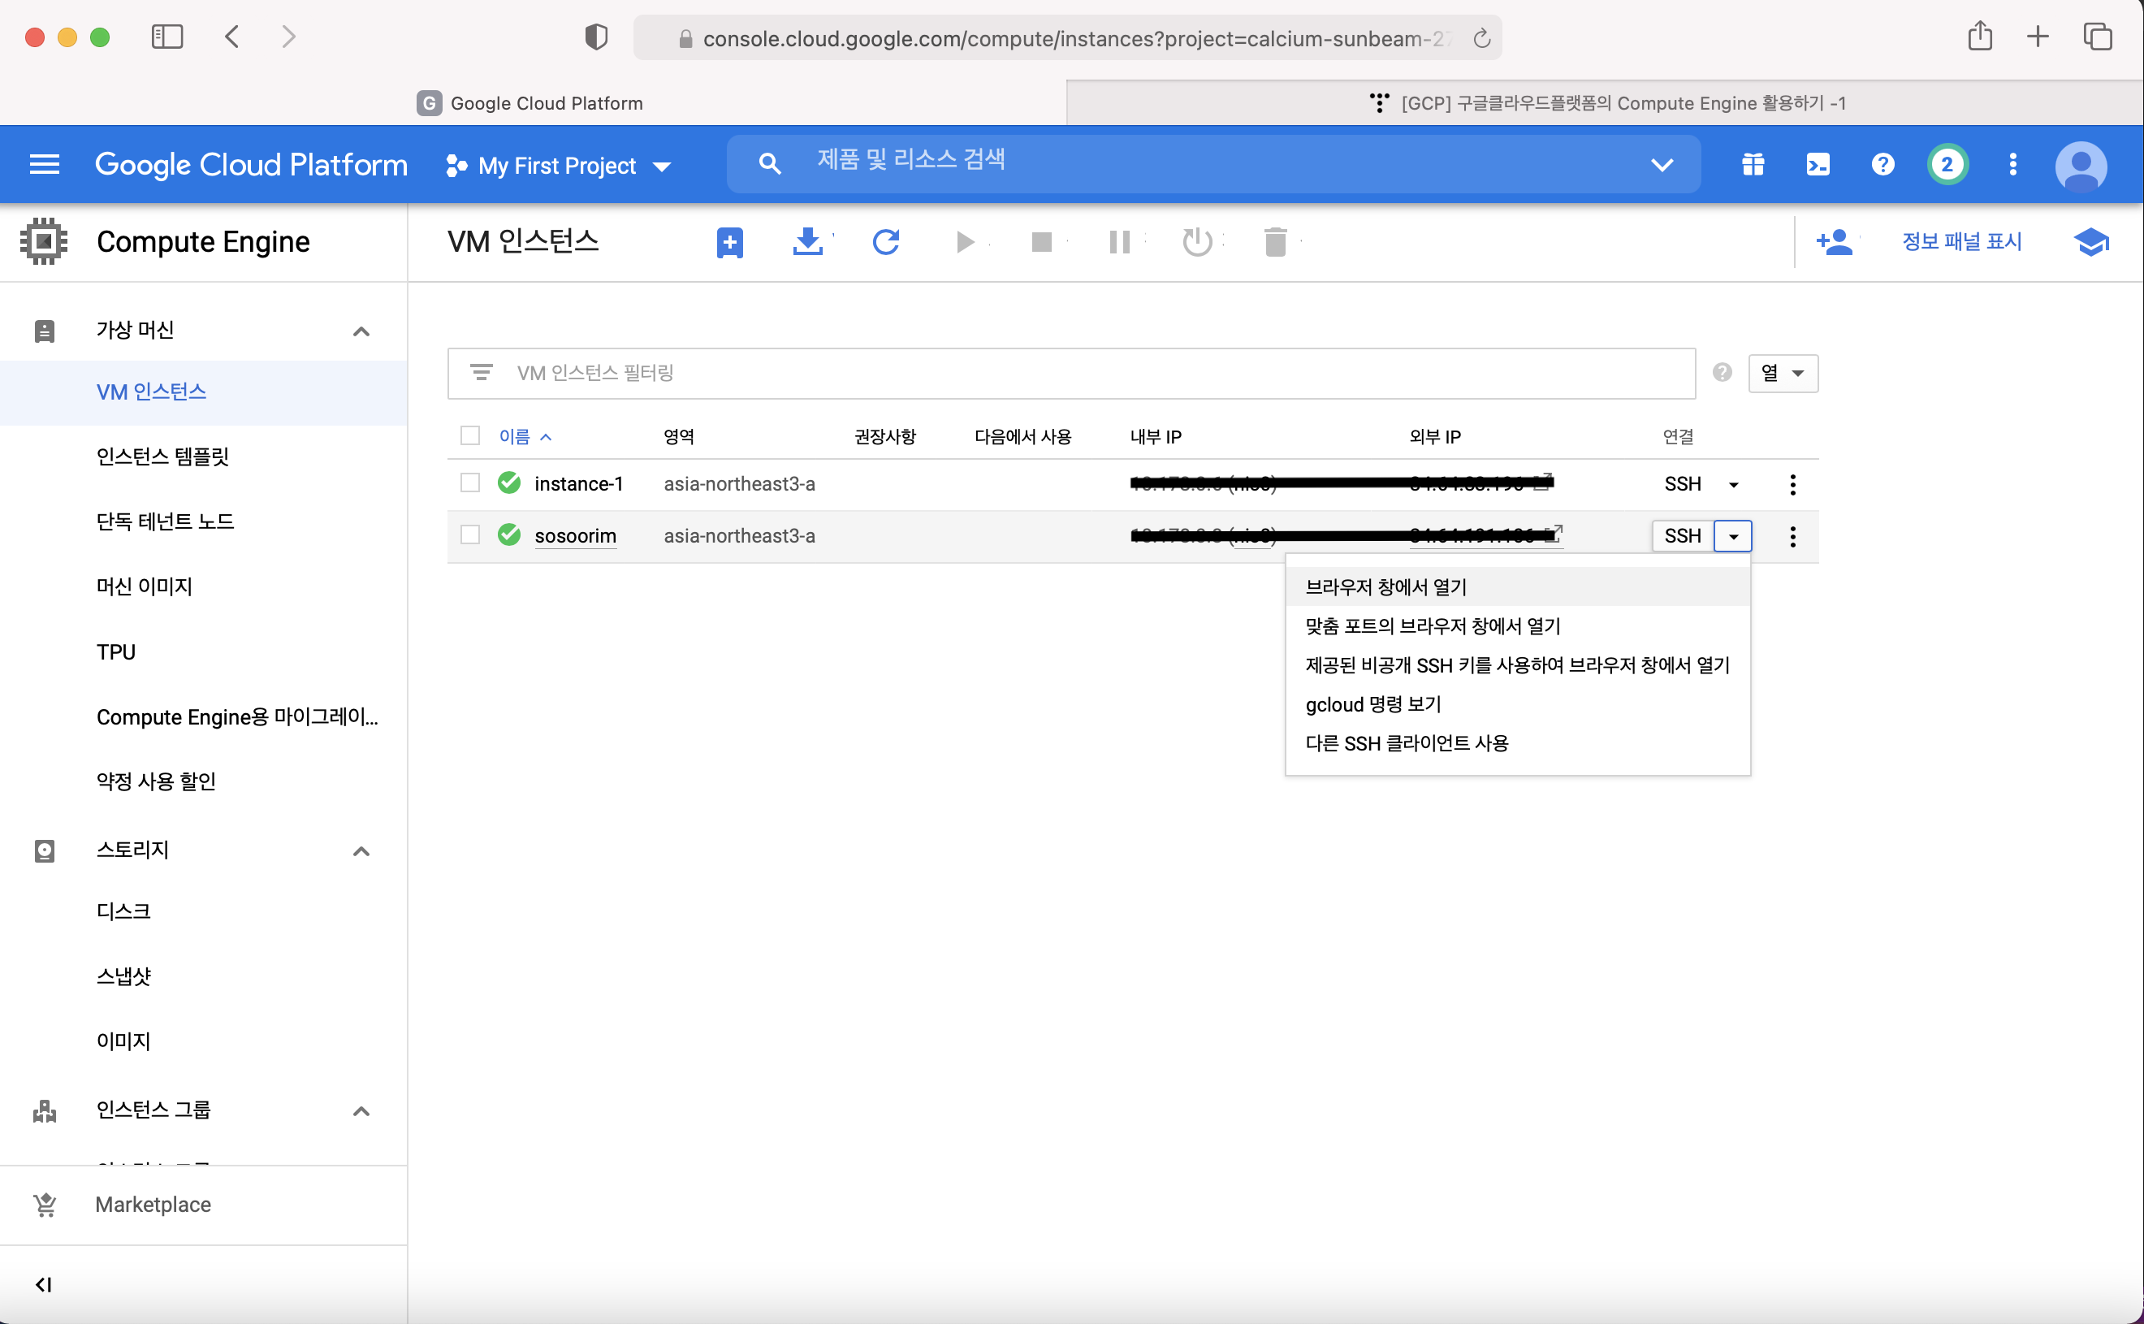Click the create instance plus icon

point(729,242)
